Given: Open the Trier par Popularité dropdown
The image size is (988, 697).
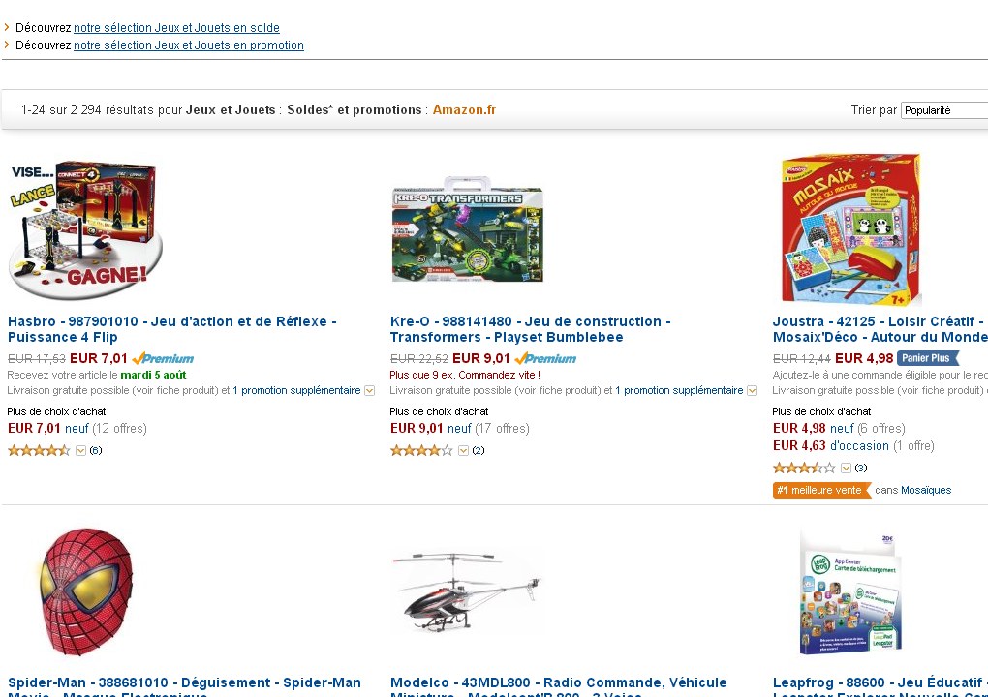Looking at the screenshot, I should [x=943, y=110].
